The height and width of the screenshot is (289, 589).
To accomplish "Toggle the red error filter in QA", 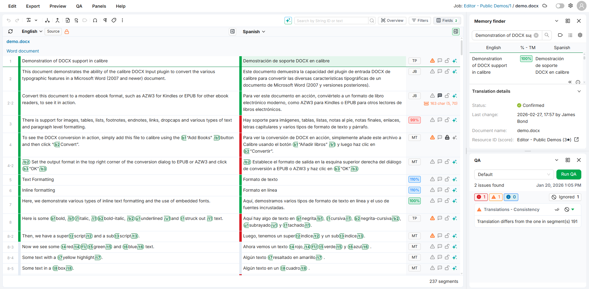I will (x=481, y=197).
